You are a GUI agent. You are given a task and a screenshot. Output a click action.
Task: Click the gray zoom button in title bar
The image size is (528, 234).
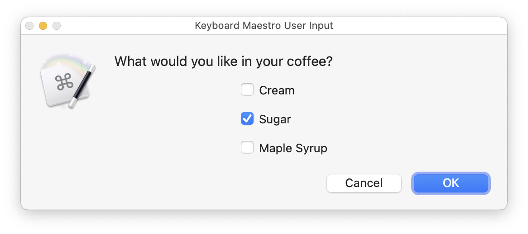(57, 26)
